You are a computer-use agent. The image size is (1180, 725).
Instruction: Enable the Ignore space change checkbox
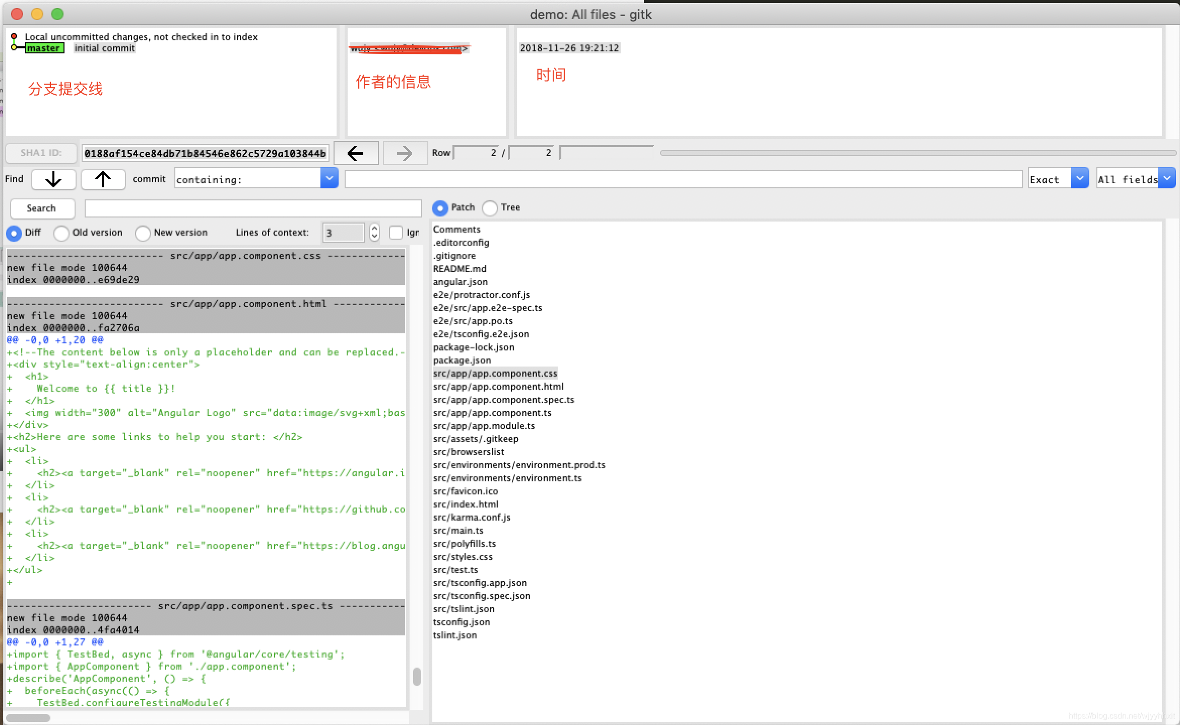pyautogui.click(x=396, y=233)
